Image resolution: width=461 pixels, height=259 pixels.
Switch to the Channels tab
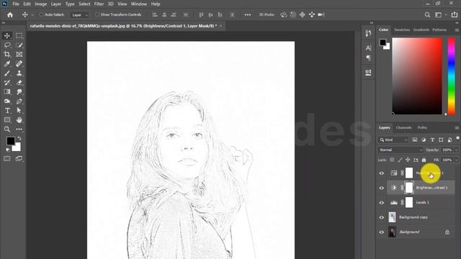point(403,128)
